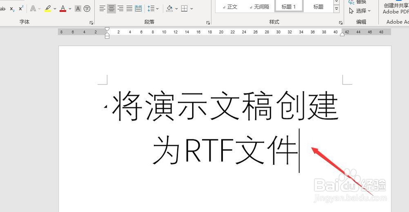The height and width of the screenshot is (212, 409).
Task: Click the 样式 group label
Action: click(274, 22)
